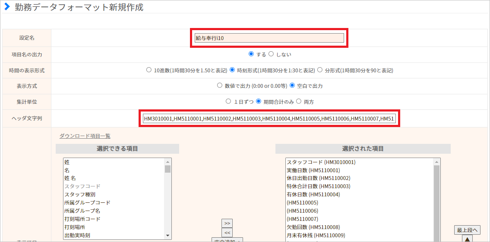Select 期間合計のみ aggregation unit
This screenshot has height=242, width=490.
[259, 101]
